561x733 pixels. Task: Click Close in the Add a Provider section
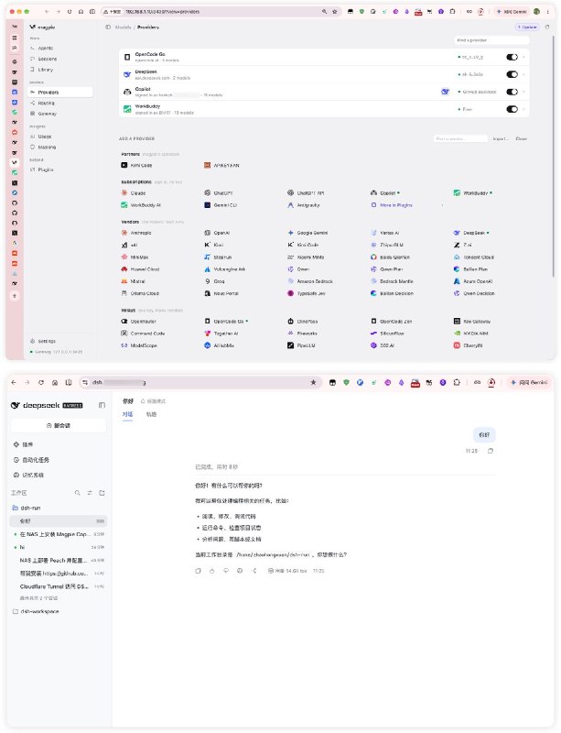point(522,139)
